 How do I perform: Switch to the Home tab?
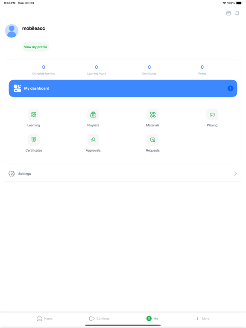pos(44,318)
